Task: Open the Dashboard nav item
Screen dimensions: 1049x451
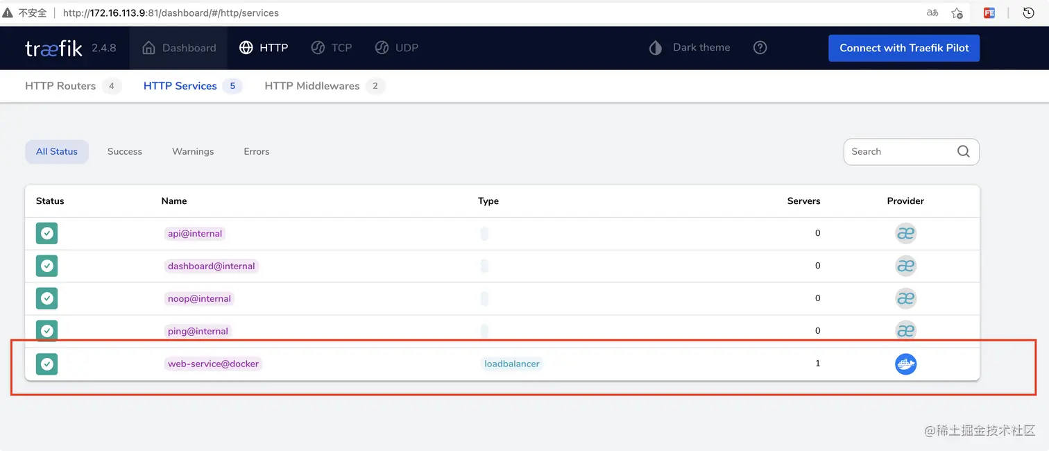Action: click(179, 48)
